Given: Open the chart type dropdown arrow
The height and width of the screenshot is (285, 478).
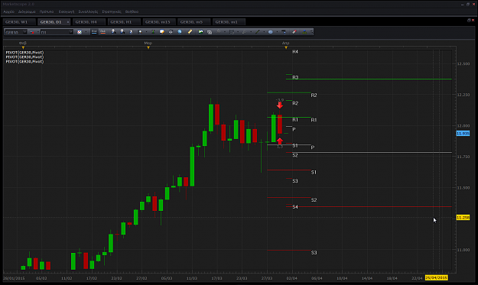Looking at the screenshot, I should click(x=86, y=31).
